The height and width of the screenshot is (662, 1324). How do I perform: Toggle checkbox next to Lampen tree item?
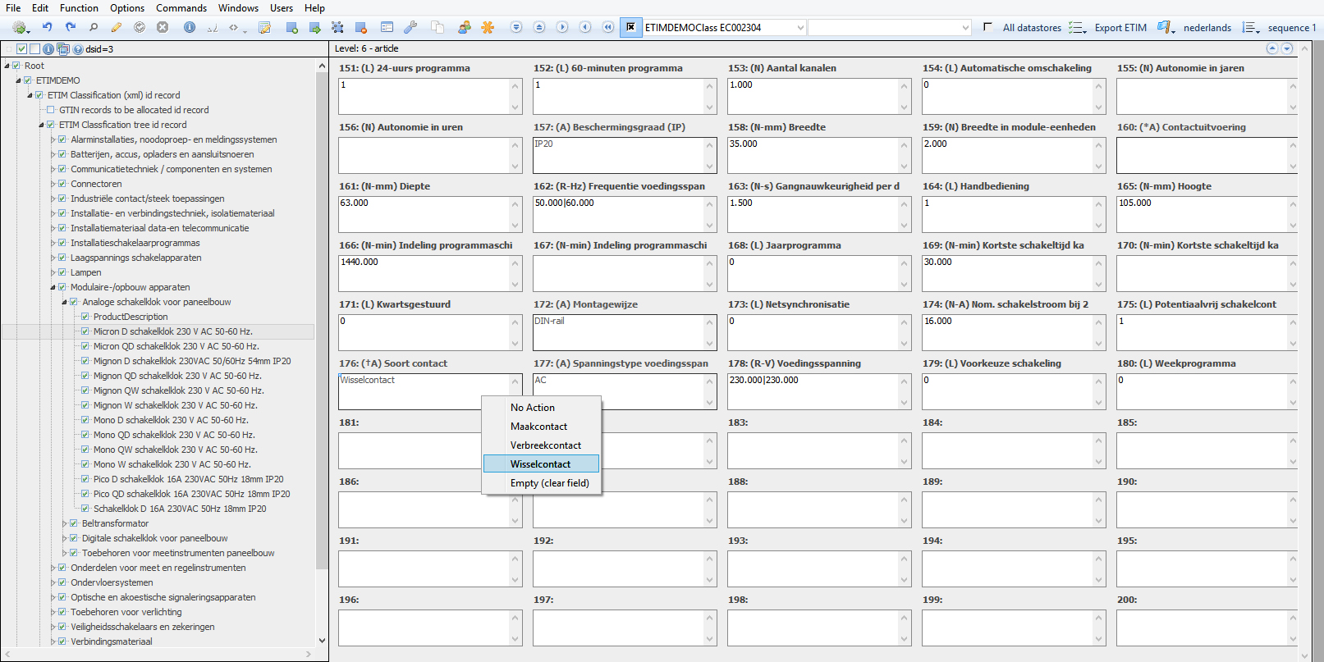point(62,272)
